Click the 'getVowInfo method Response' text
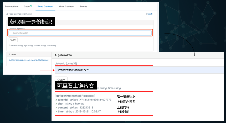This screenshot has width=226, height=123. [x=75, y=96]
